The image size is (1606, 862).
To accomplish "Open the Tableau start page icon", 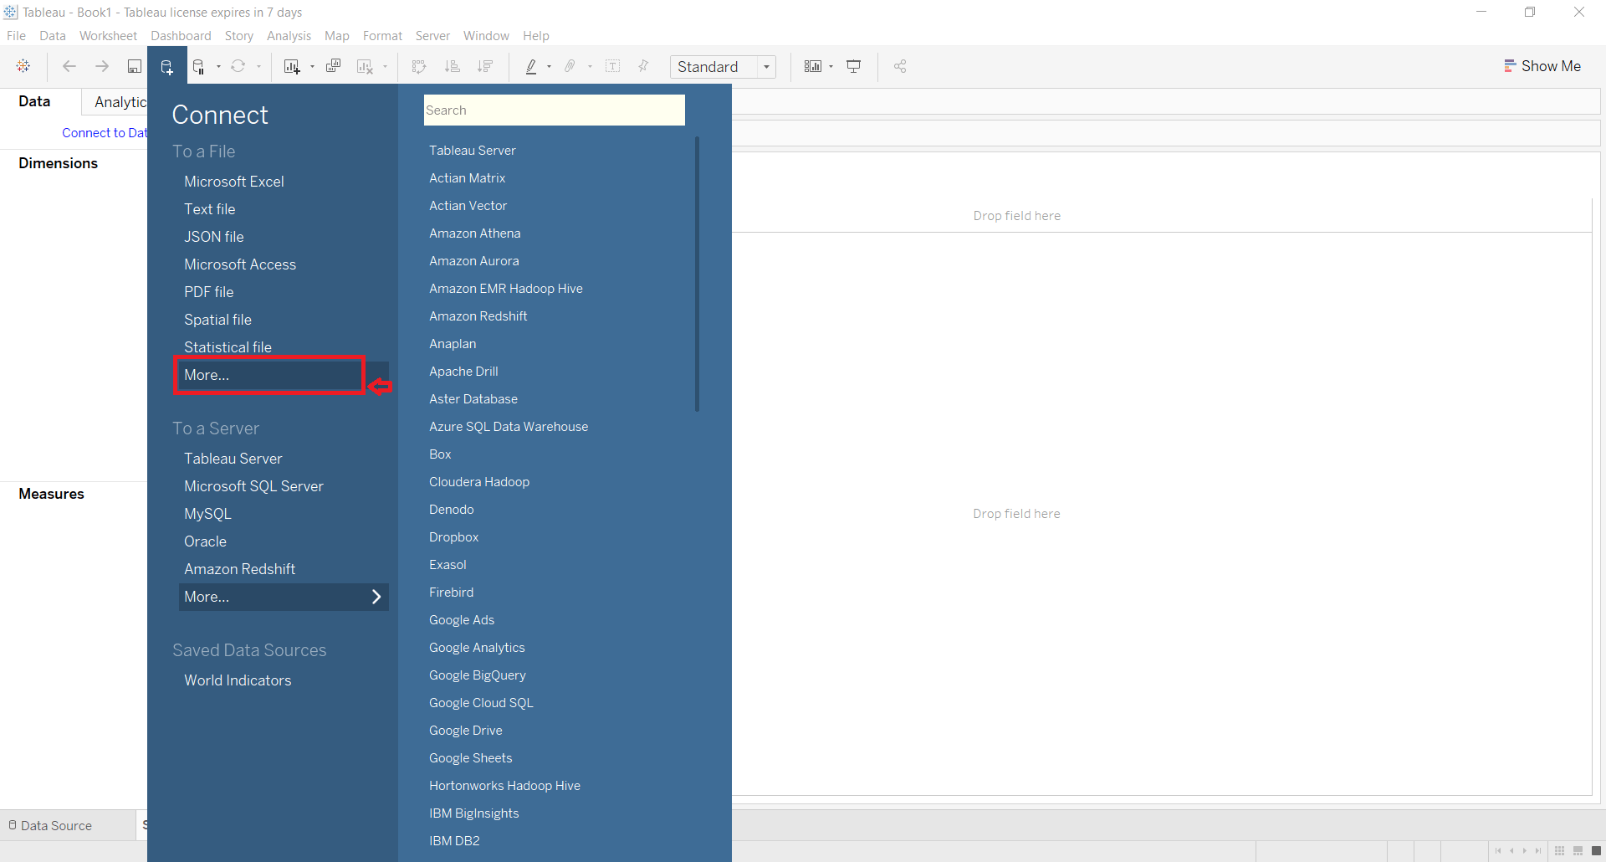I will (x=23, y=66).
